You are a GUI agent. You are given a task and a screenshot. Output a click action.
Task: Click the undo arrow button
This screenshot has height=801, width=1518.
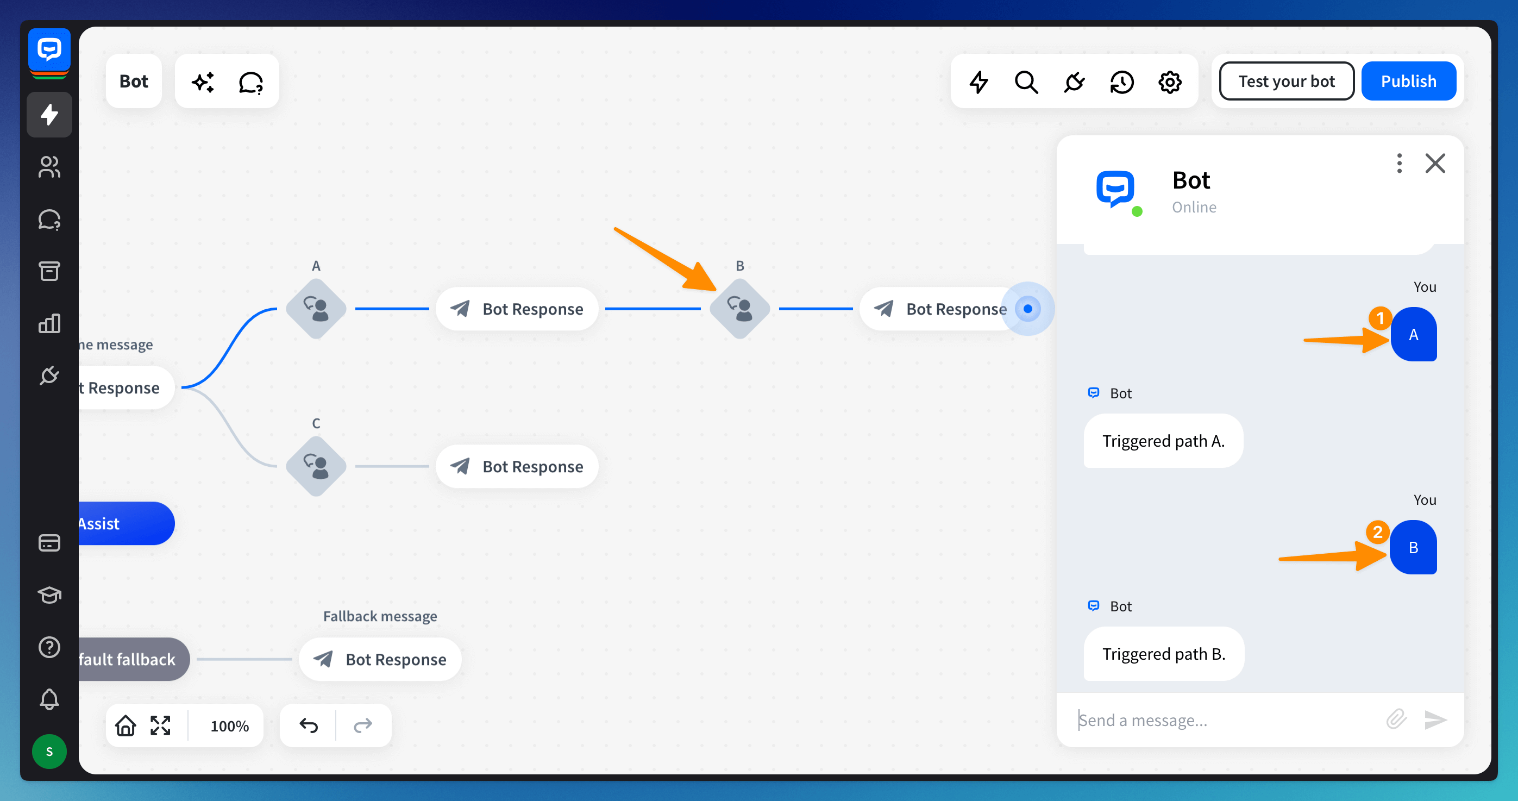(308, 725)
